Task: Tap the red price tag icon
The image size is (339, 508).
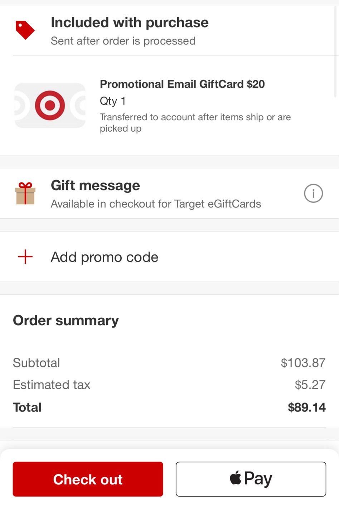Action: point(25,30)
